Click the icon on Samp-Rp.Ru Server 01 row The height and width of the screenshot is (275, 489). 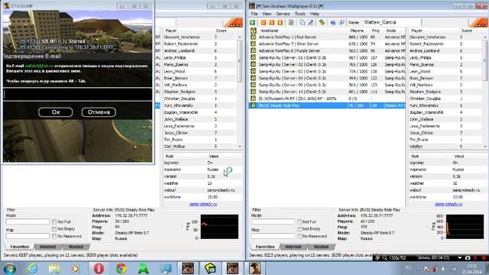(253, 58)
